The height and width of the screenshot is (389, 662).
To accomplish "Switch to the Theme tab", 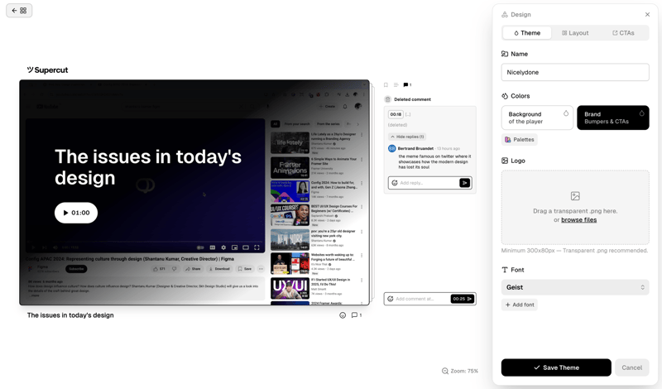I will coord(527,33).
